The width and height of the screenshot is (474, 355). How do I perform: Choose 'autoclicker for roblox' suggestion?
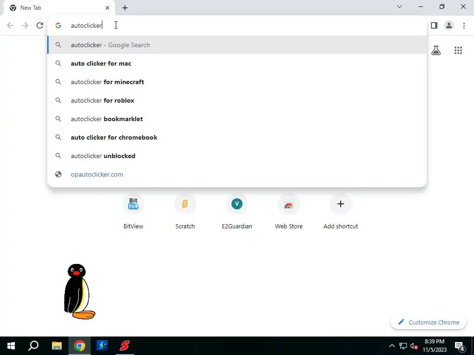coord(237,100)
